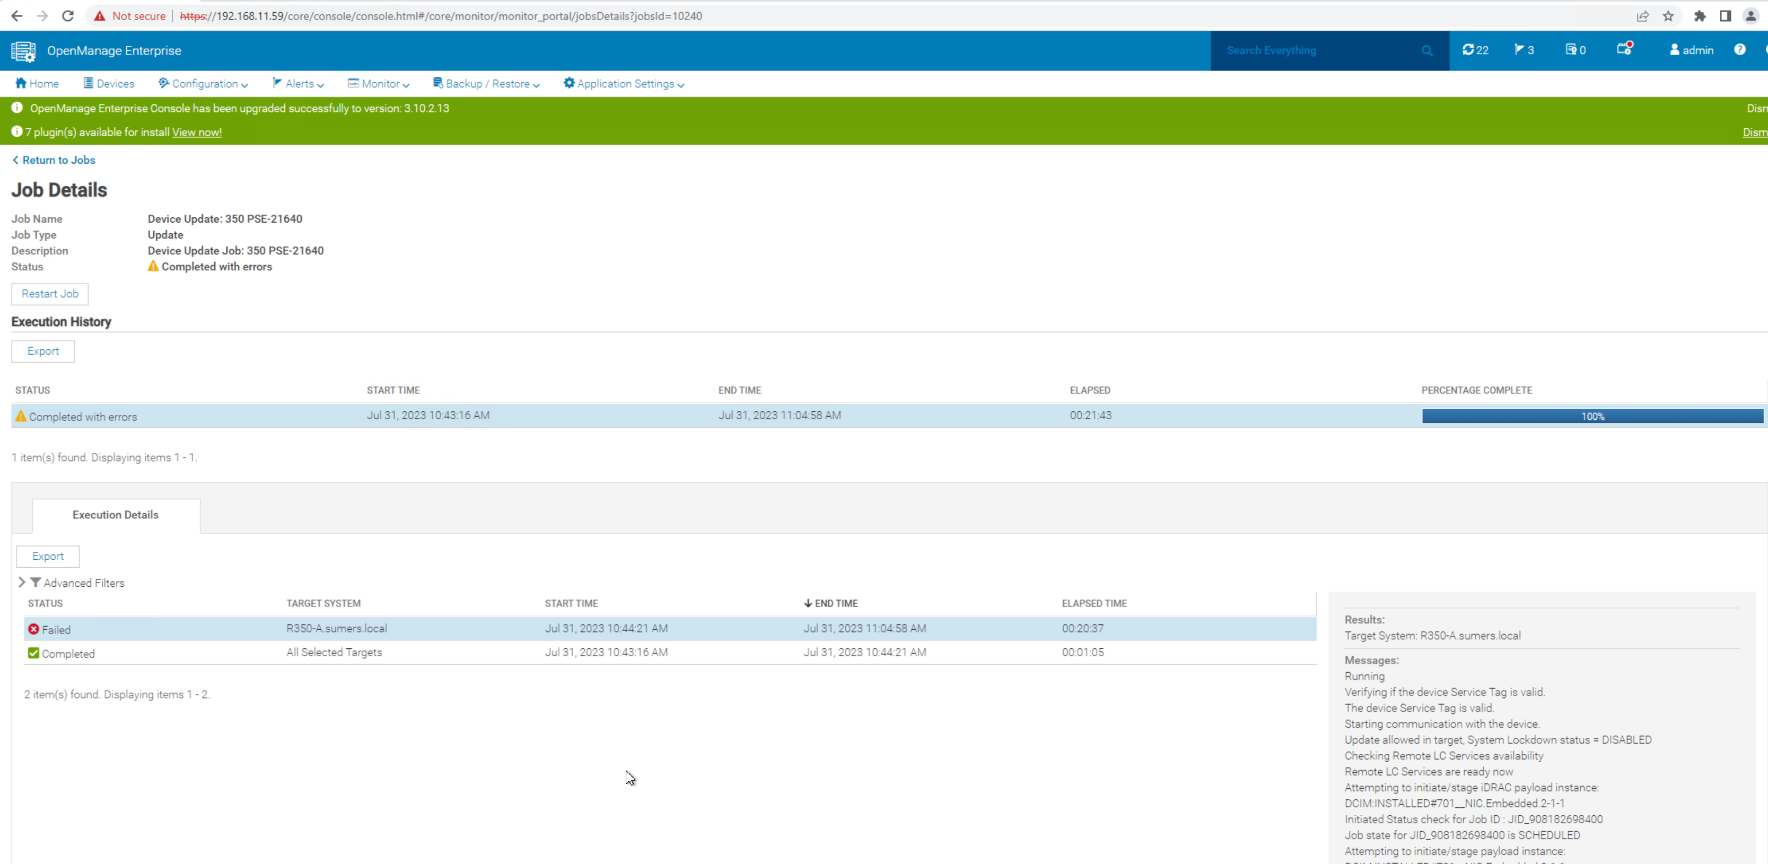Open the browser profile avatar icon
Image resolution: width=1768 pixels, height=864 pixels.
pyautogui.click(x=1751, y=16)
